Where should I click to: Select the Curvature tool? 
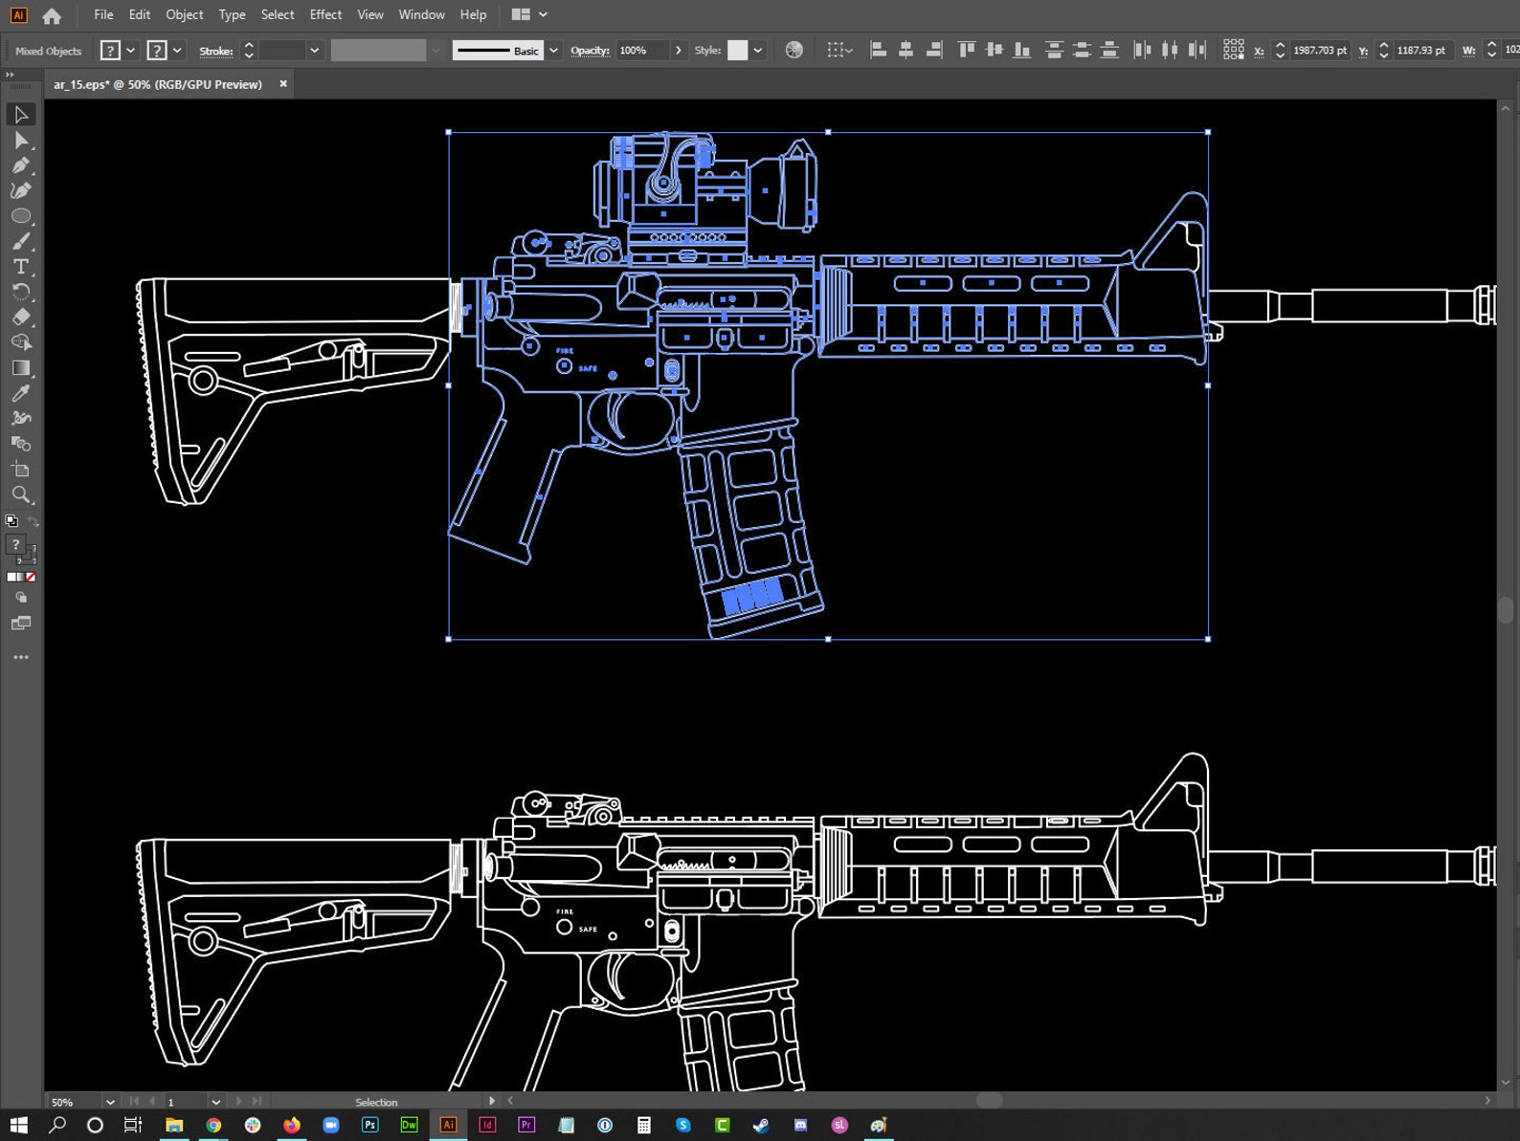(x=21, y=190)
